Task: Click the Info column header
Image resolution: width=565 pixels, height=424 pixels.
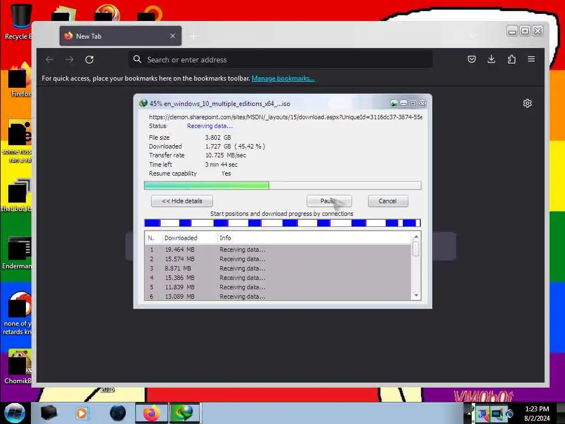Action: (x=225, y=238)
